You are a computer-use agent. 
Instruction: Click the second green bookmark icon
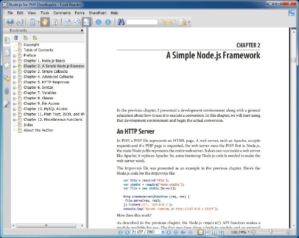pyautogui.click(x=35, y=38)
